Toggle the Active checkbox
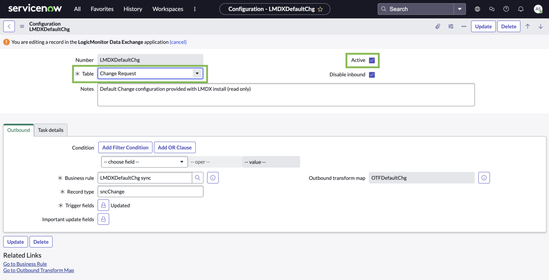 coord(372,60)
